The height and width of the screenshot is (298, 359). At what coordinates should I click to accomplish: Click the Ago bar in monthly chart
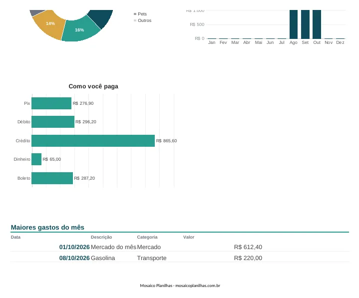pyautogui.click(x=294, y=24)
